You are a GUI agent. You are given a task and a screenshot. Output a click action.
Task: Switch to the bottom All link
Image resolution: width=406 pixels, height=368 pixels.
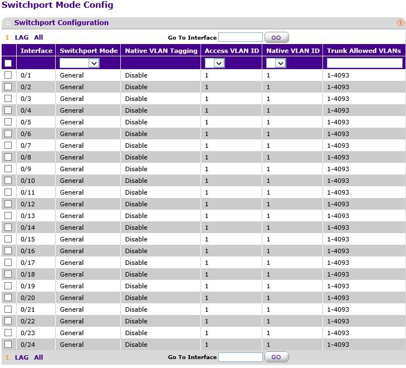[38, 357]
